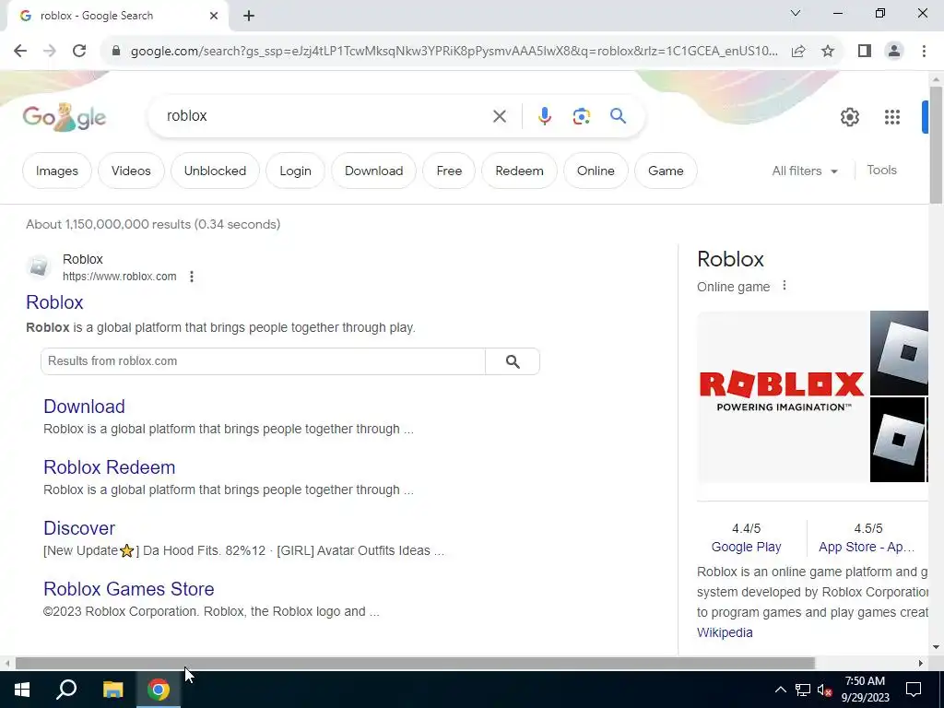This screenshot has width=944, height=708.
Task: Select the Login filter chip
Action: (x=296, y=171)
